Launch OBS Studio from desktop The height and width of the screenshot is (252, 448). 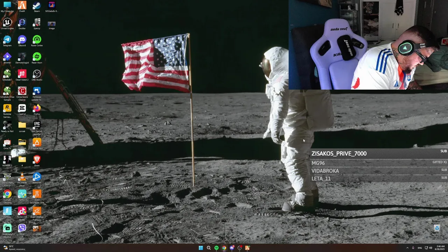[37, 75]
